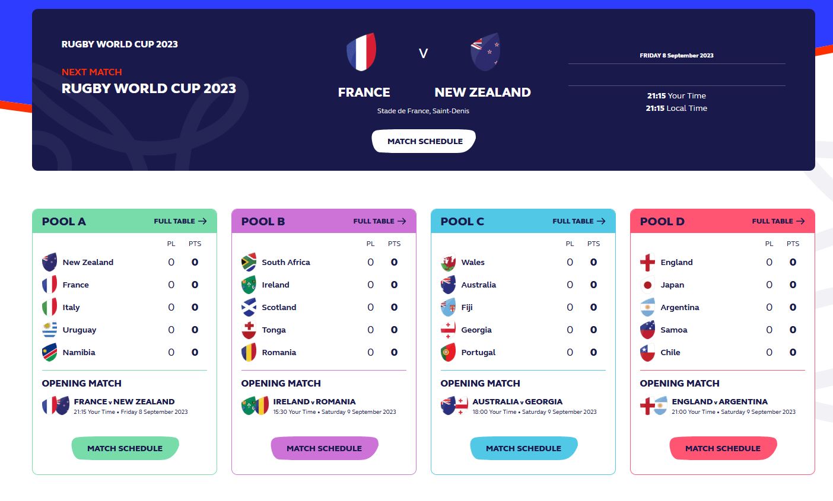
Task: Select the England v Argentina opening match
Action: click(x=720, y=402)
